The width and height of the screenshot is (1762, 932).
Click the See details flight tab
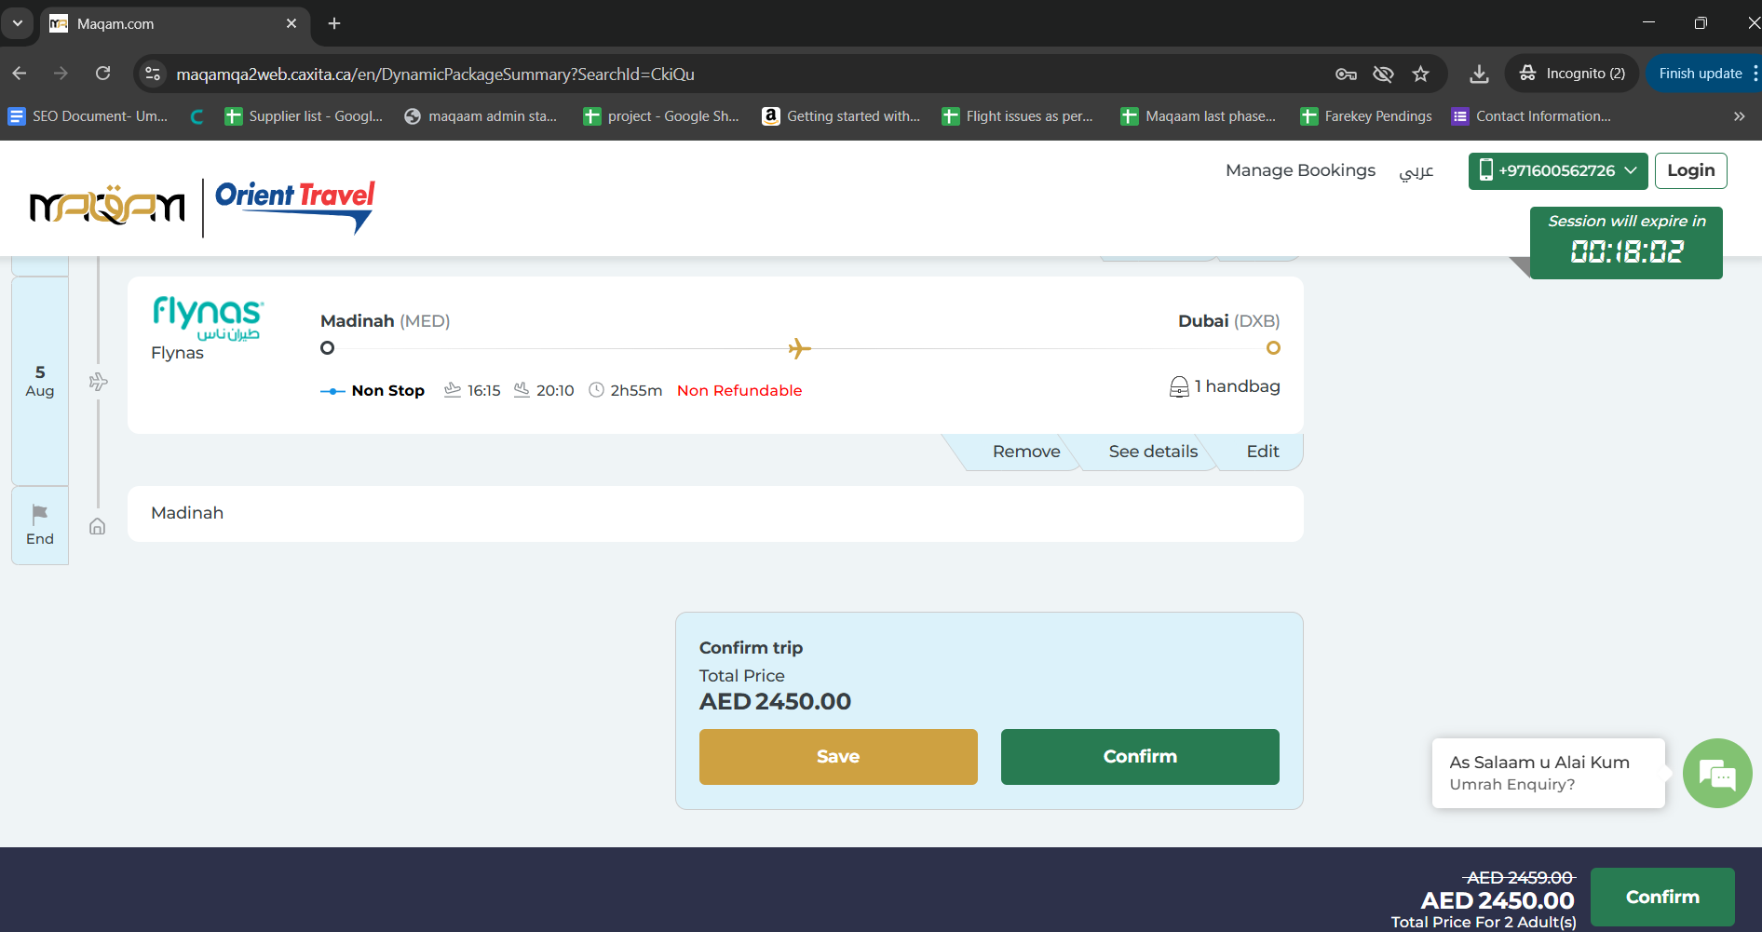pos(1153,452)
